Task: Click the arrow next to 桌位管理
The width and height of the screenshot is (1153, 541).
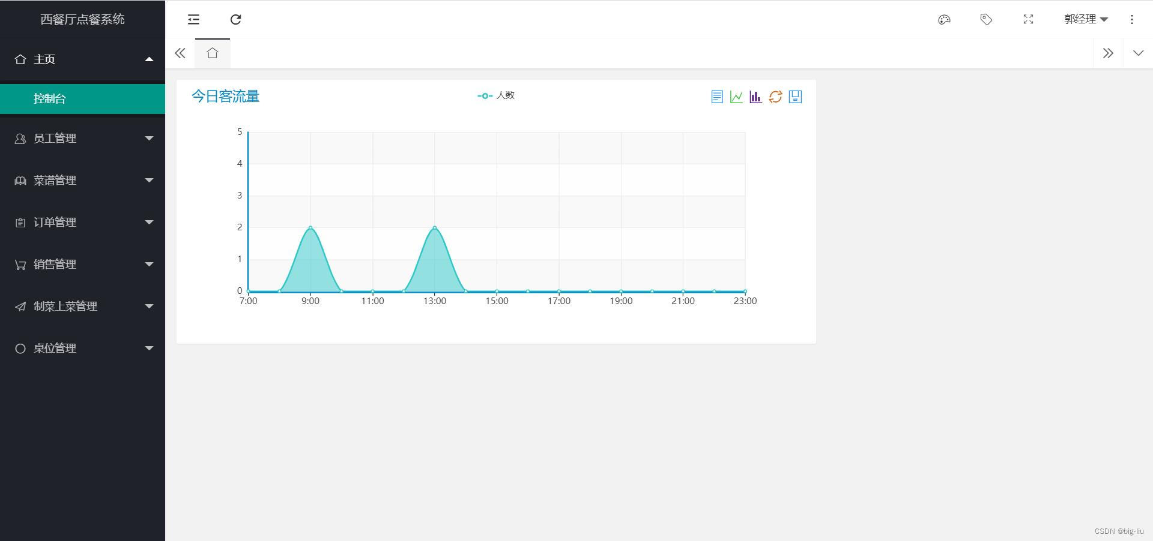Action: (150, 348)
